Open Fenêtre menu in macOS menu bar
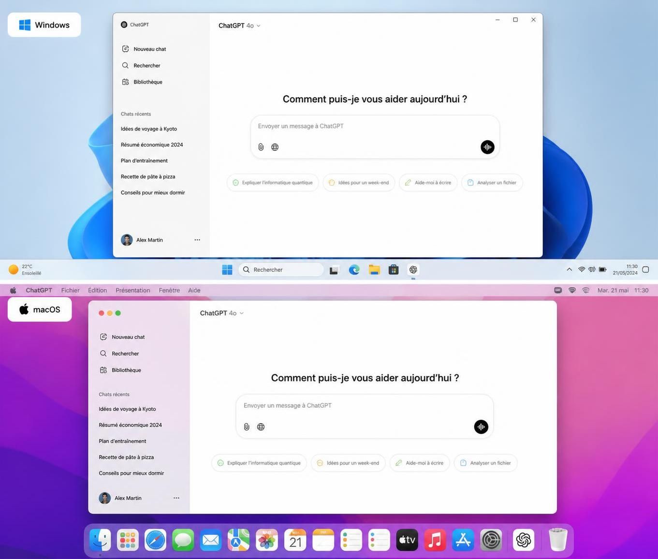 pos(169,290)
